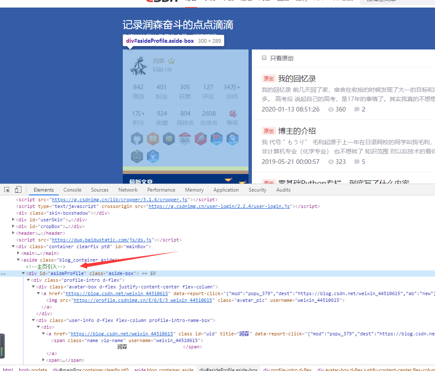Switch to the Elements tab
The image size is (435, 371).
(x=44, y=190)
